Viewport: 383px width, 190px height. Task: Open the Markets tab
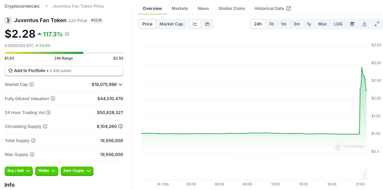[x=180, y=8]
